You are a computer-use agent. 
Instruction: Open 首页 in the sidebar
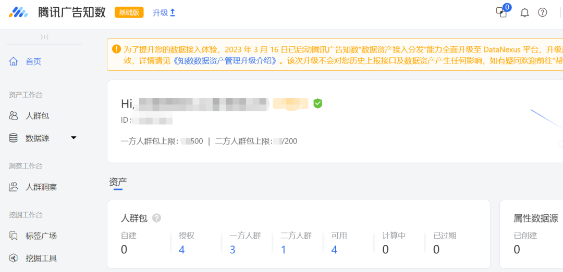tap(33, 62)
